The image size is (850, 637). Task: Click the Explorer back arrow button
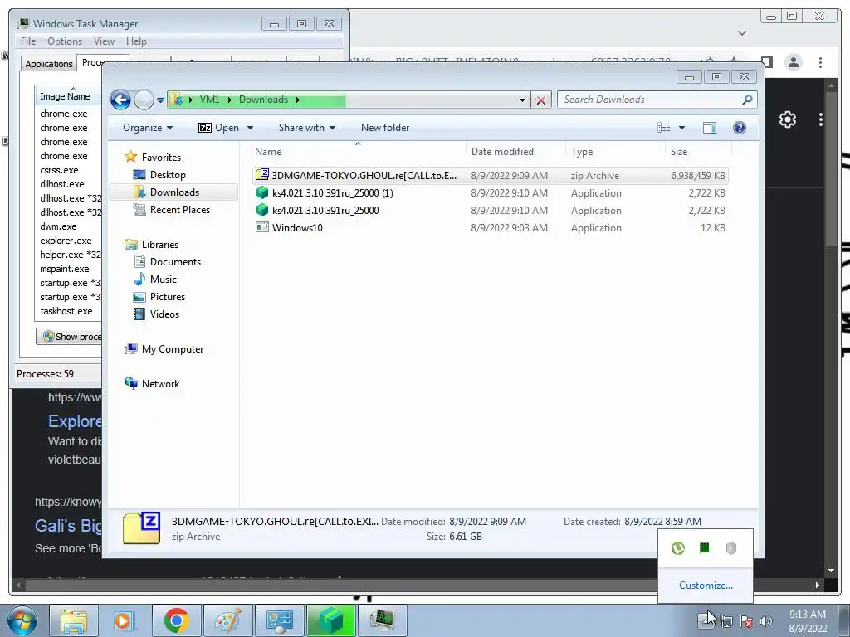tap(120, 100)
